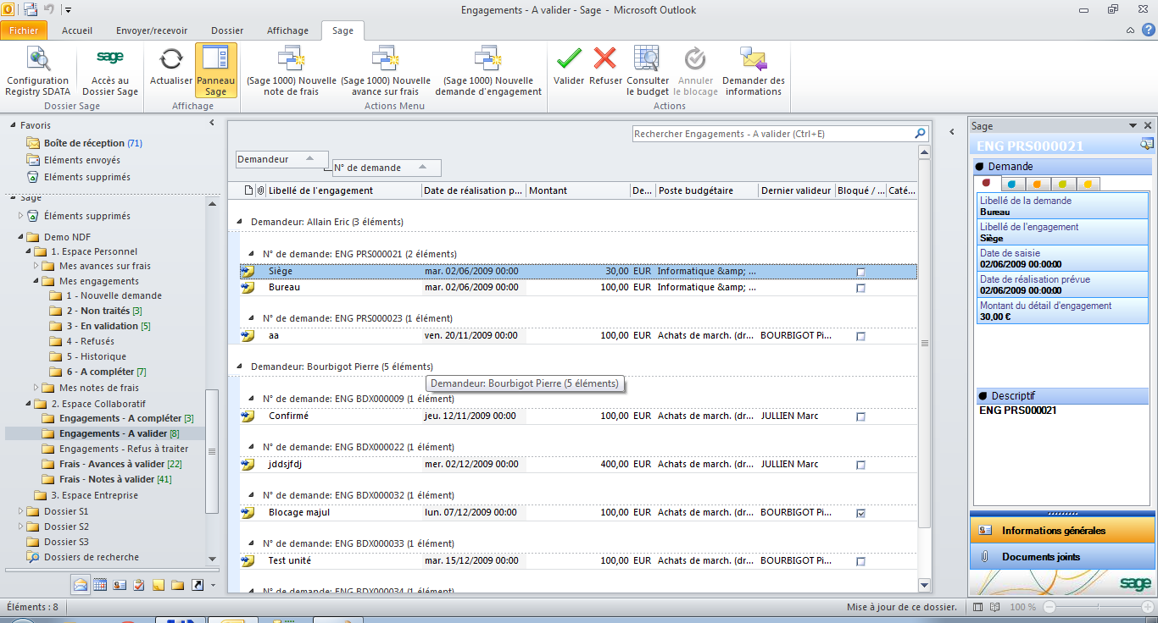Open Folder List view in navigation bar
Viewport: 1158px width, 623px height.
(178, 585)
